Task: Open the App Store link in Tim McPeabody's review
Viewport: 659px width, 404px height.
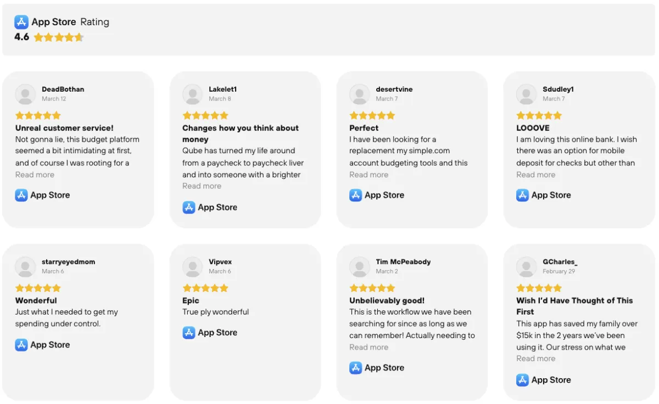Action: click(x=384, y=368)
